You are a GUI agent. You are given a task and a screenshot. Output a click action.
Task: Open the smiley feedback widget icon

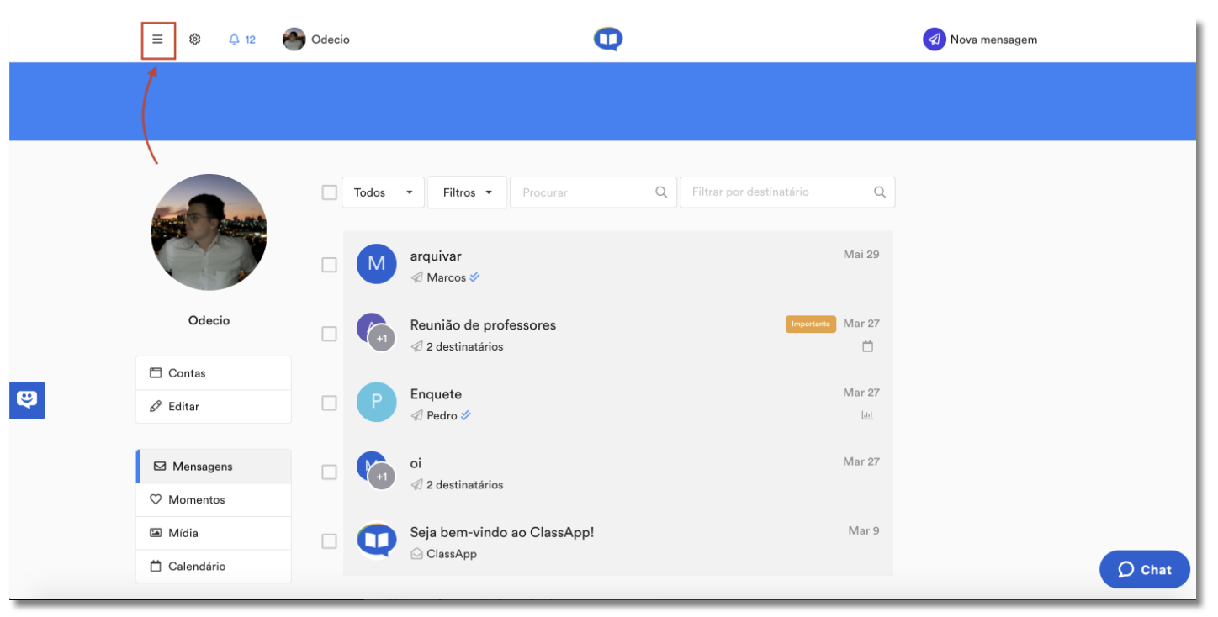tap(27, 400)
